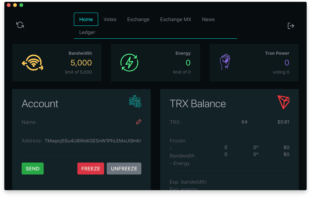This screenshot has height=197, width=311.
Task: Go to the News tab
Action: (x=208, y=19)
